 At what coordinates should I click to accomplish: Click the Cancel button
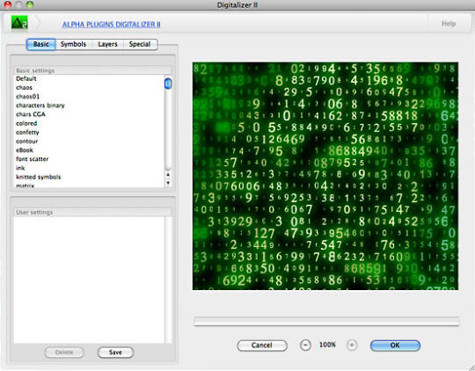point(262,346)
